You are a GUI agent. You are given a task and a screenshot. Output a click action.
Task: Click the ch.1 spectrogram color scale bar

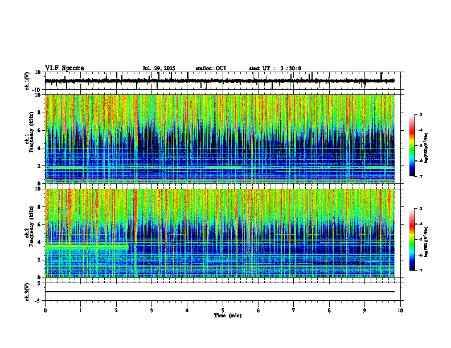click(412, 146)
